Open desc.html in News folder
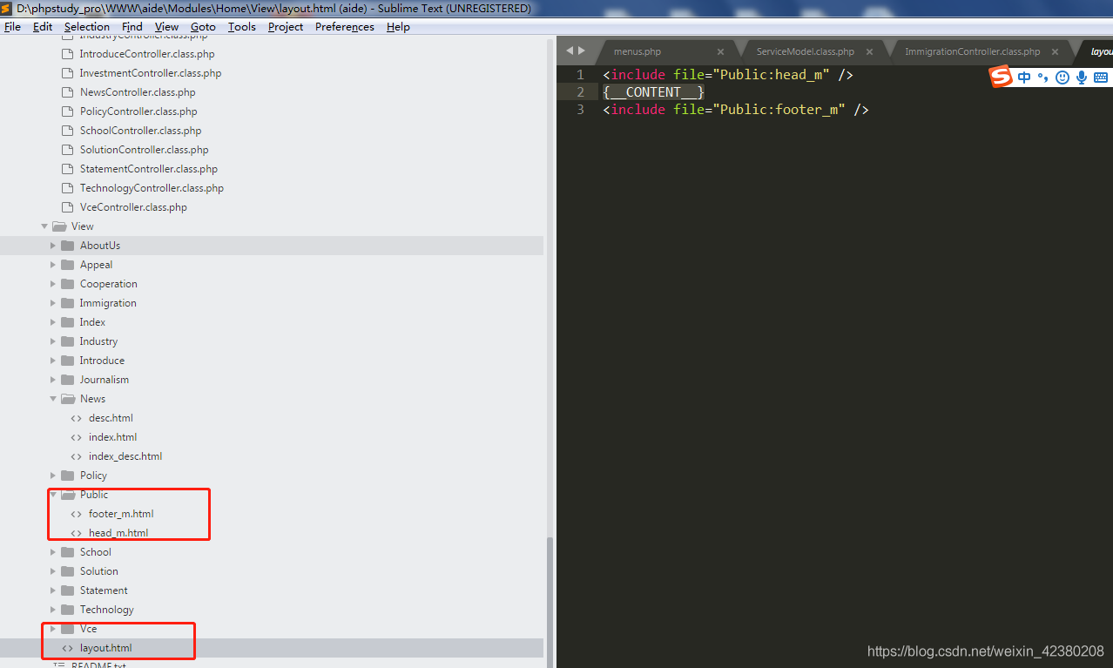1113x668 pixels. [111, 418]
